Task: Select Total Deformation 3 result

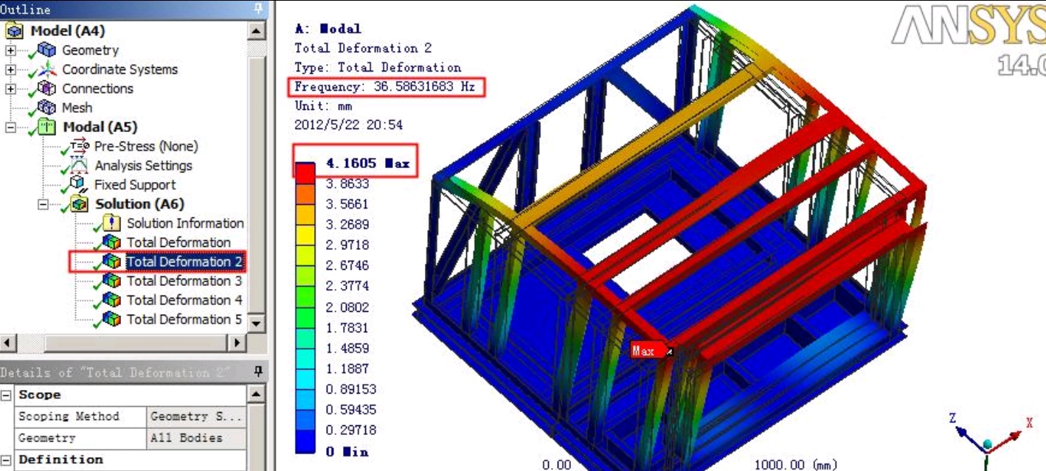Action: click(x=184, y=280)
